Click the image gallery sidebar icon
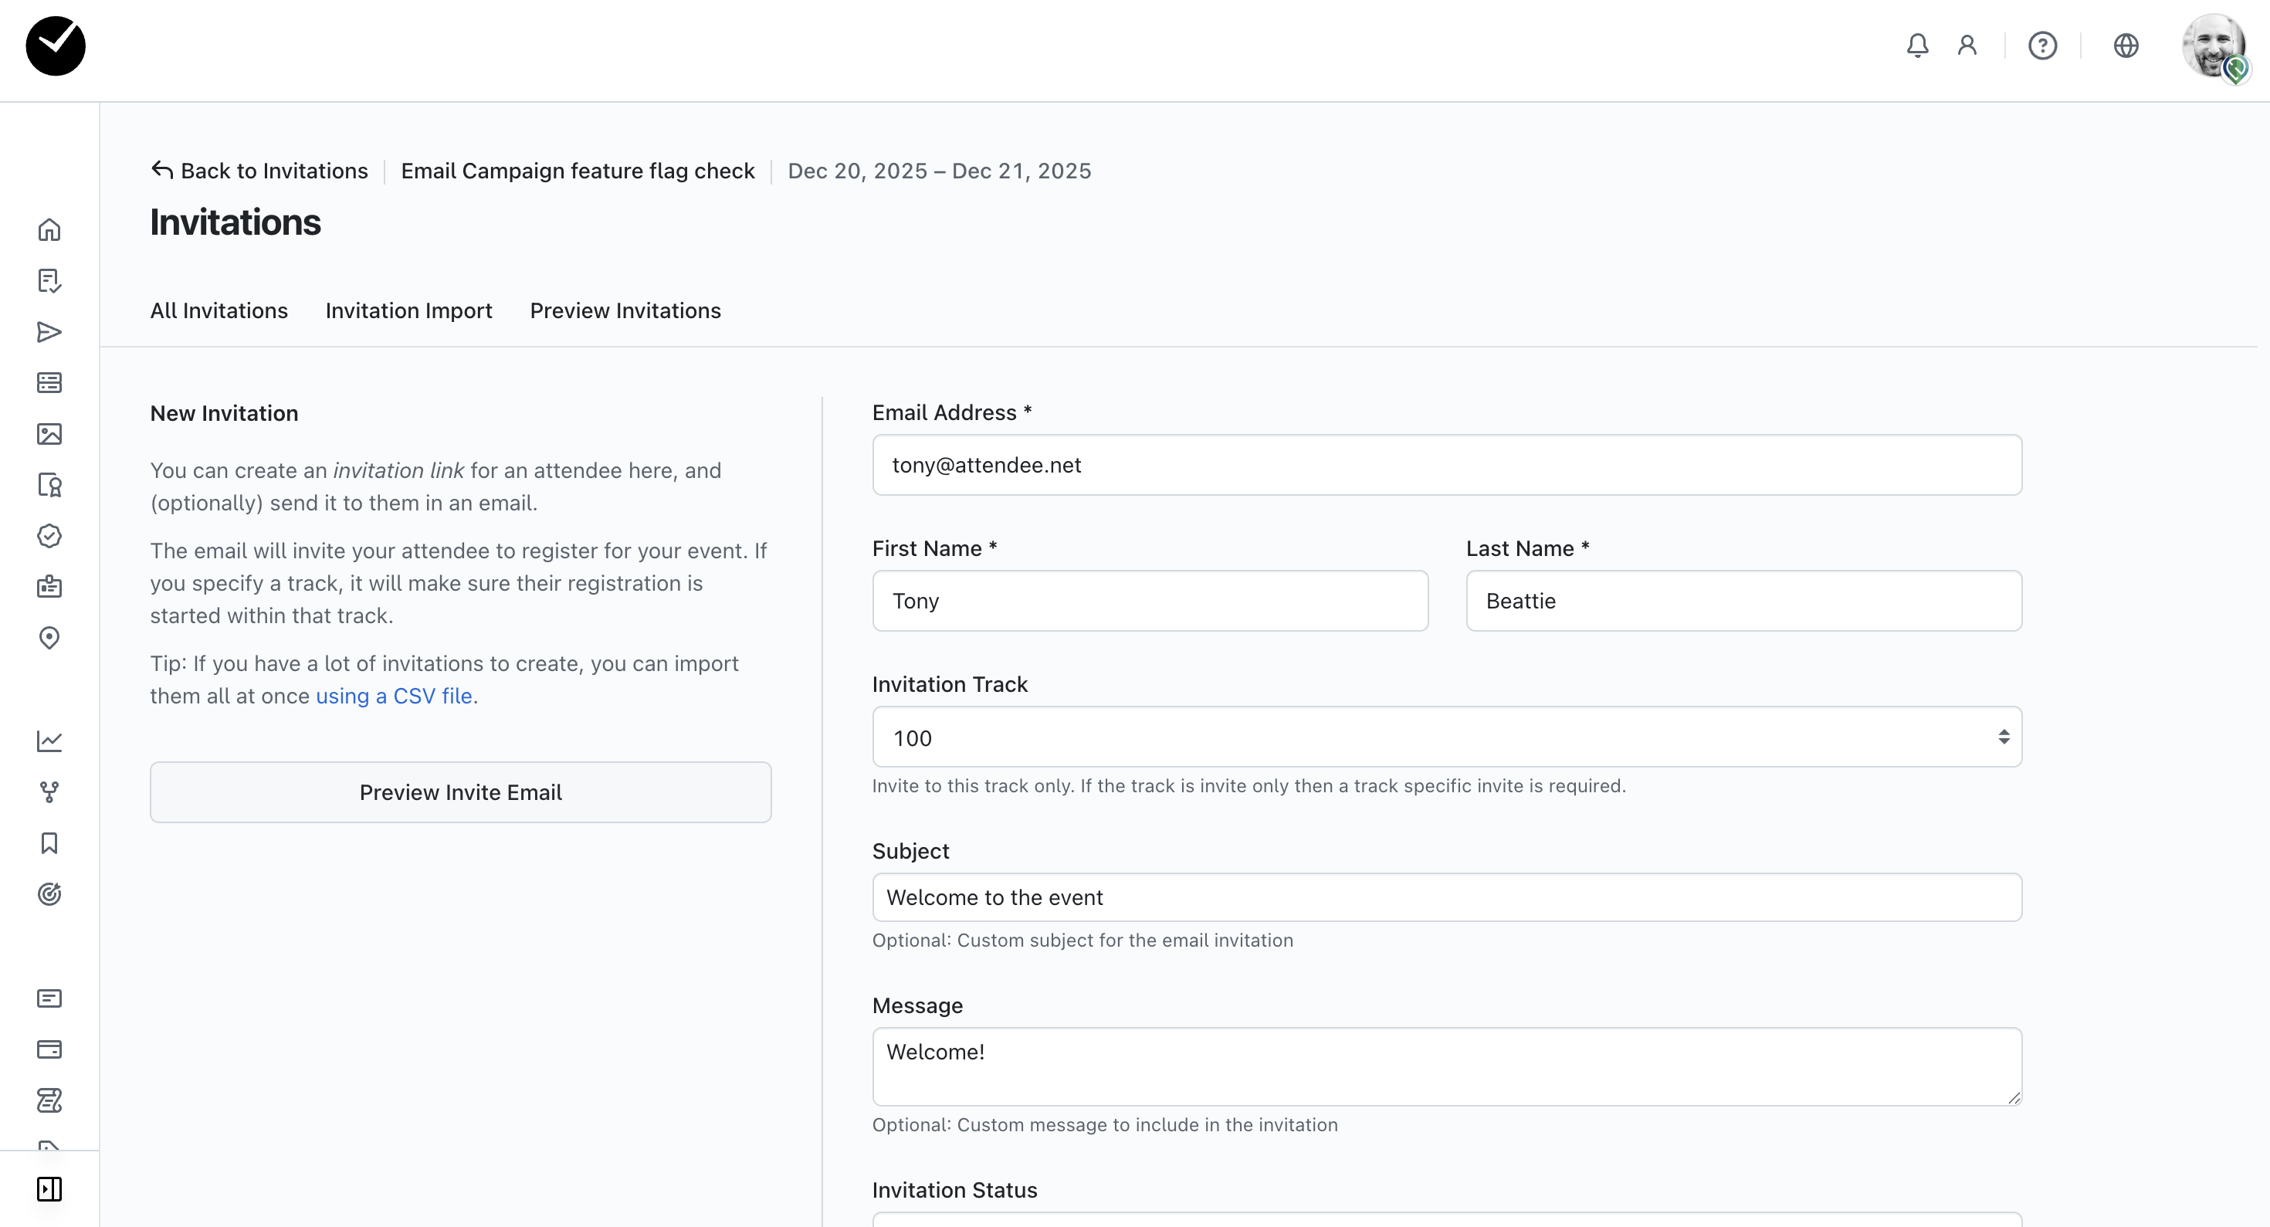The image size is (2270, 1227). tap(49, 434)
